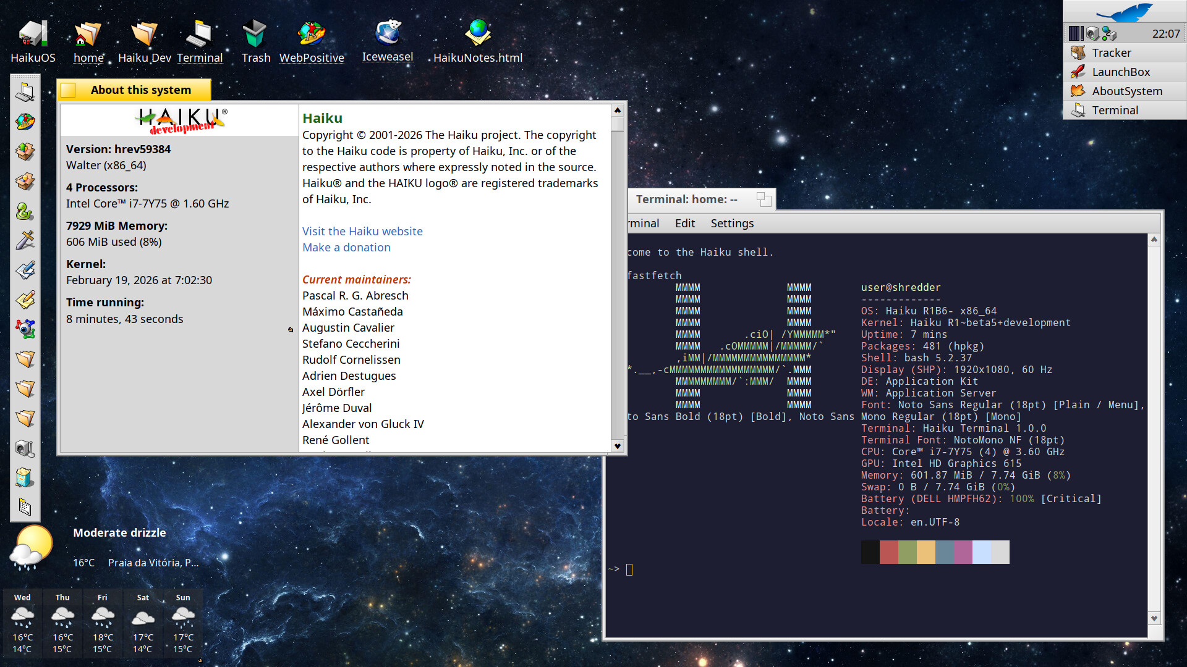Viewport: 1187px width, 667px height.
Task: Open the Deskbar blue leaf menu
Action: [1124, 12]
